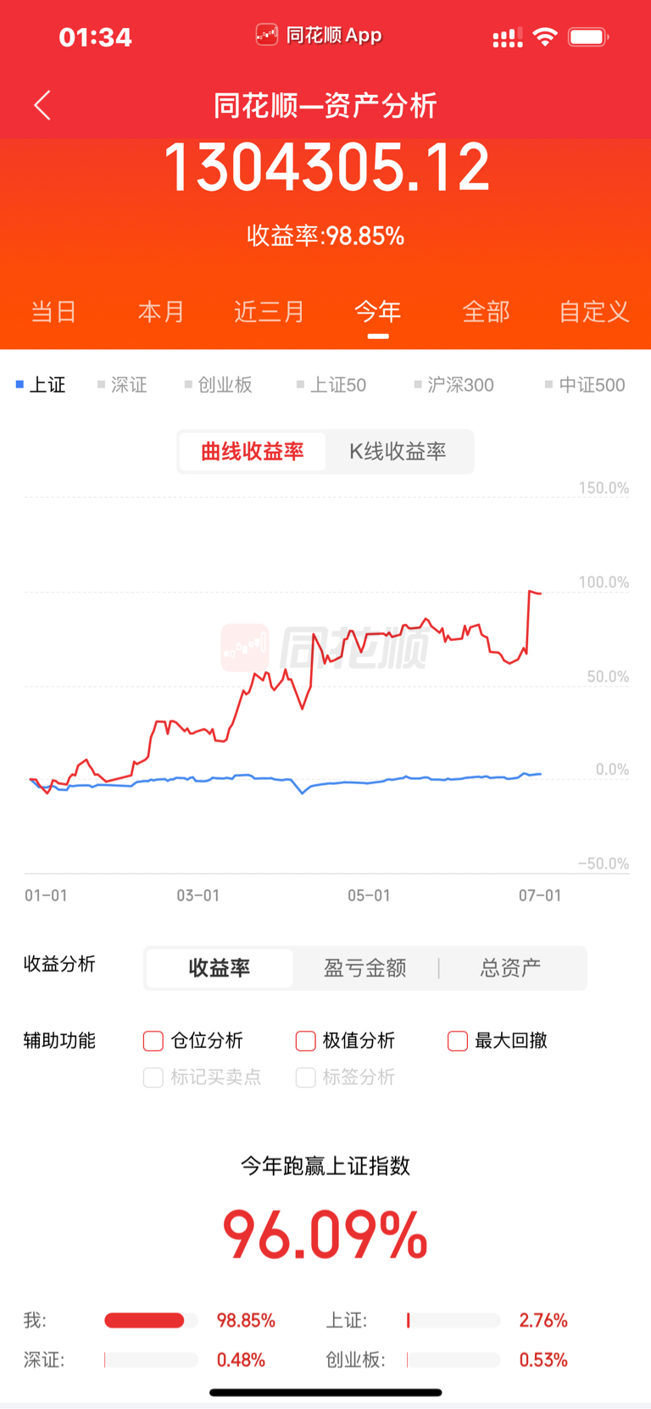The height and width of the screenshot is (1409, 651).
Task: Open the 自定义 date range tab
Action: (x=594, y=312)
